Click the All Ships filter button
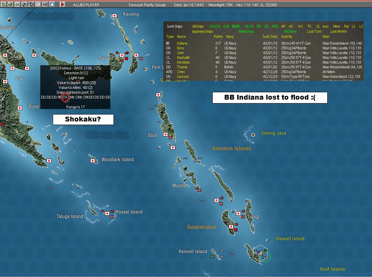This screenshot has width=372, height=277. coord(198,26)
